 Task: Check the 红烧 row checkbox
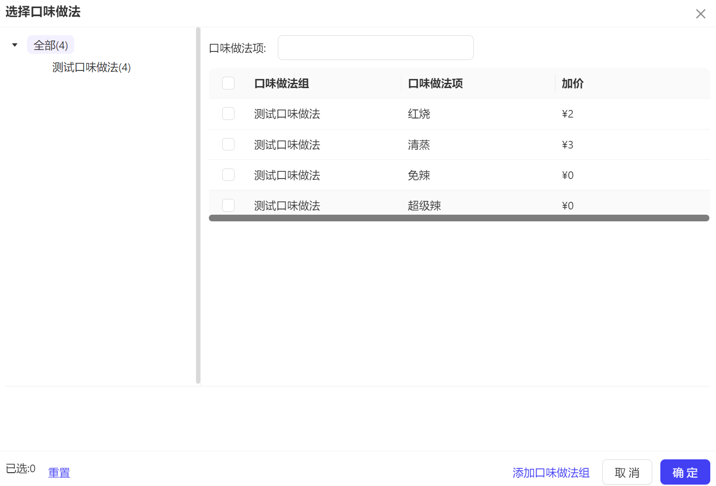228,114
